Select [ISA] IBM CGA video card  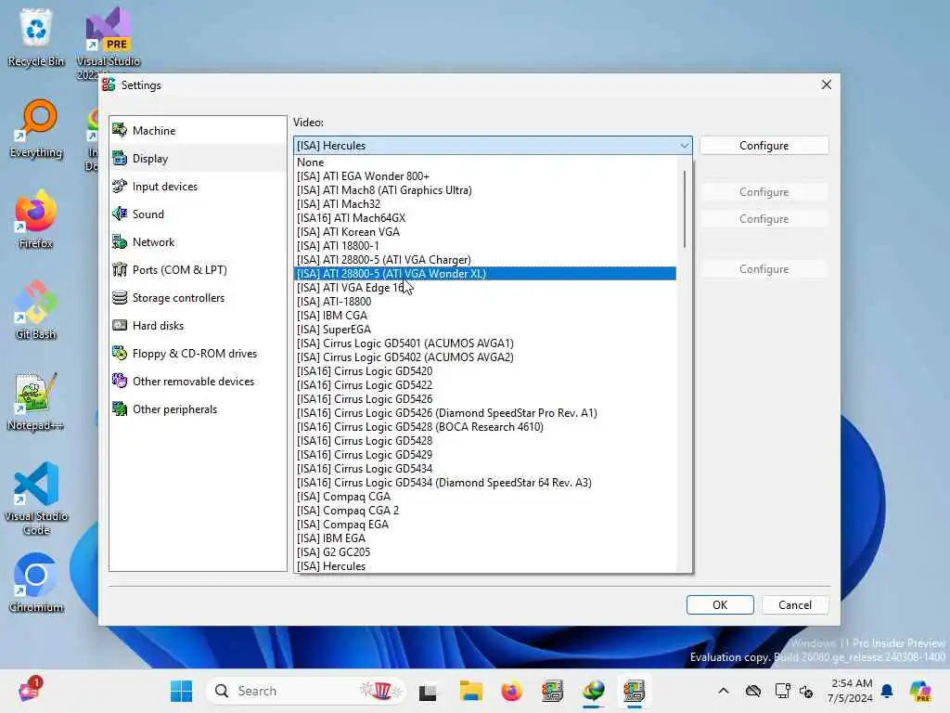click(x=485, y=316)
